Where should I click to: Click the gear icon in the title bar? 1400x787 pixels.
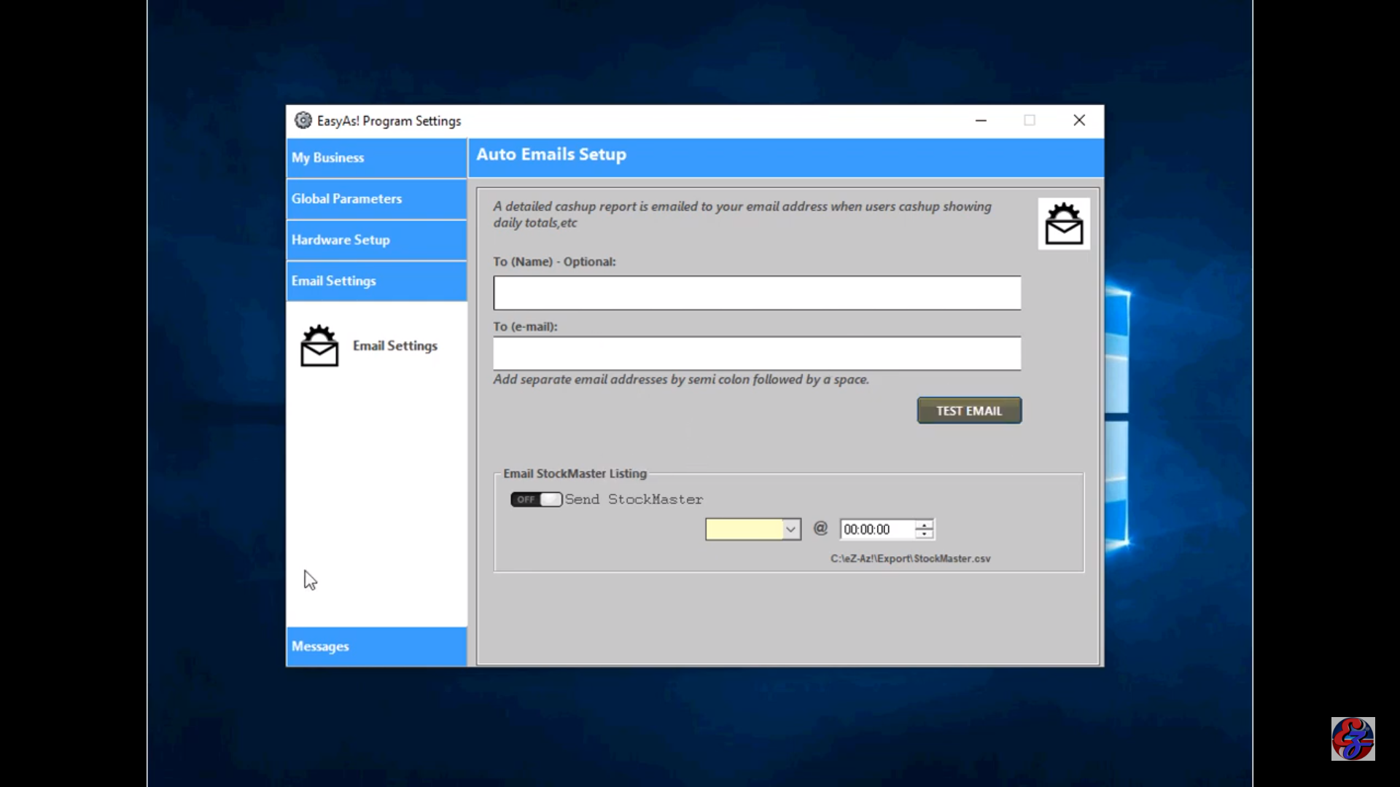[303, 120]
